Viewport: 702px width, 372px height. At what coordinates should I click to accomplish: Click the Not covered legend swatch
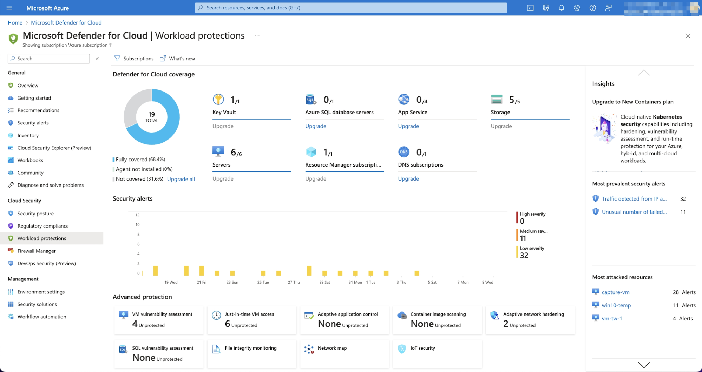(x=113, y=179)
